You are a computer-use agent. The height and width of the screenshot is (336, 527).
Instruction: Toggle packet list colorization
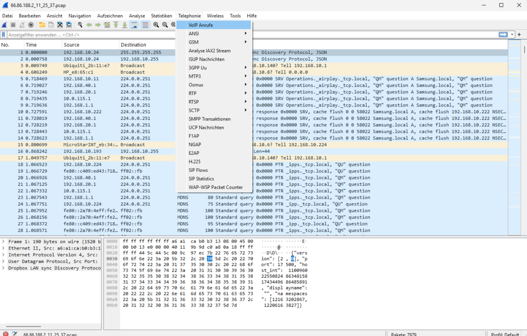[145, 25]
